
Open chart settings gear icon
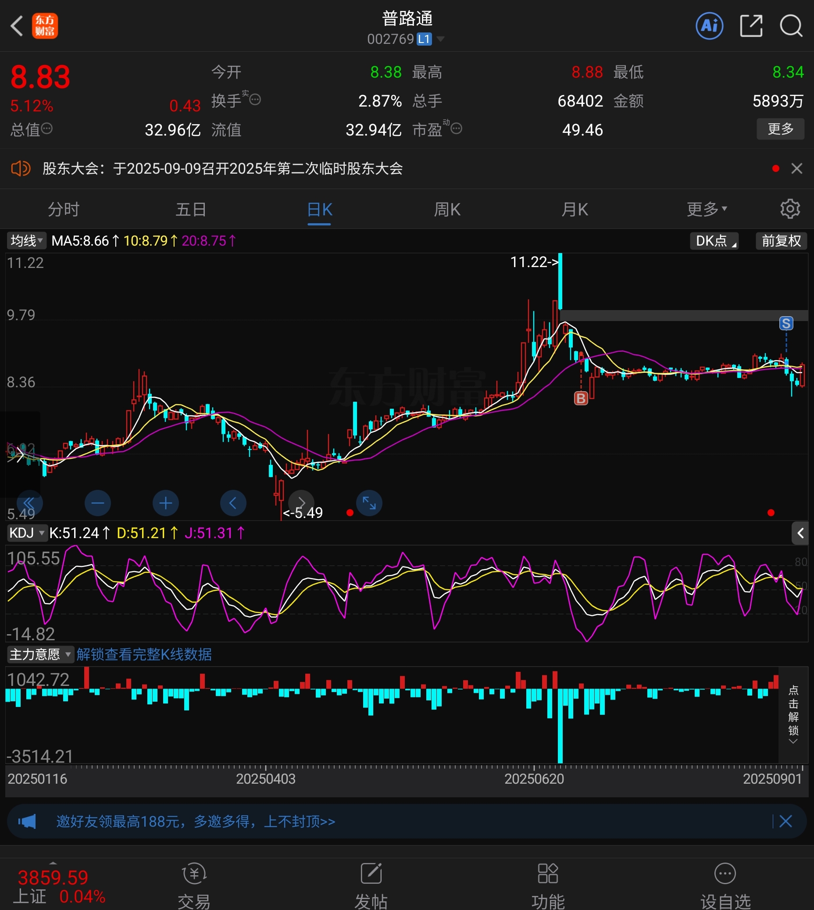click(x=790, y=209)
